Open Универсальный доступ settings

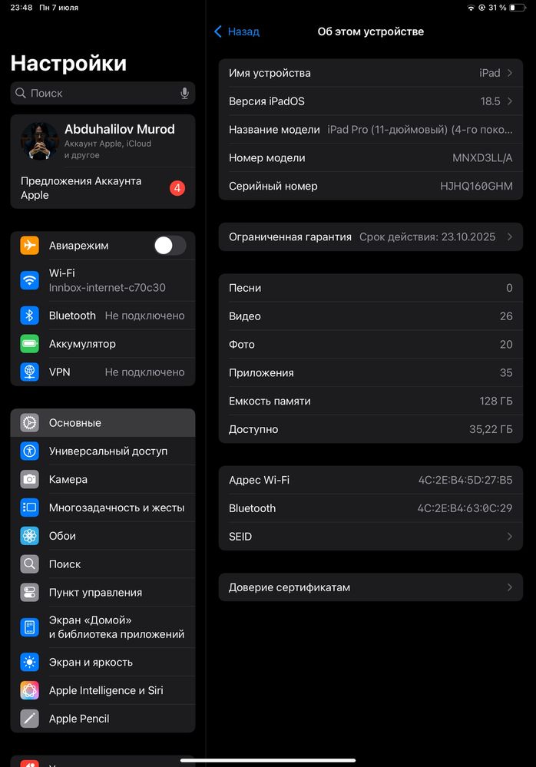click(x=103, y=451)
